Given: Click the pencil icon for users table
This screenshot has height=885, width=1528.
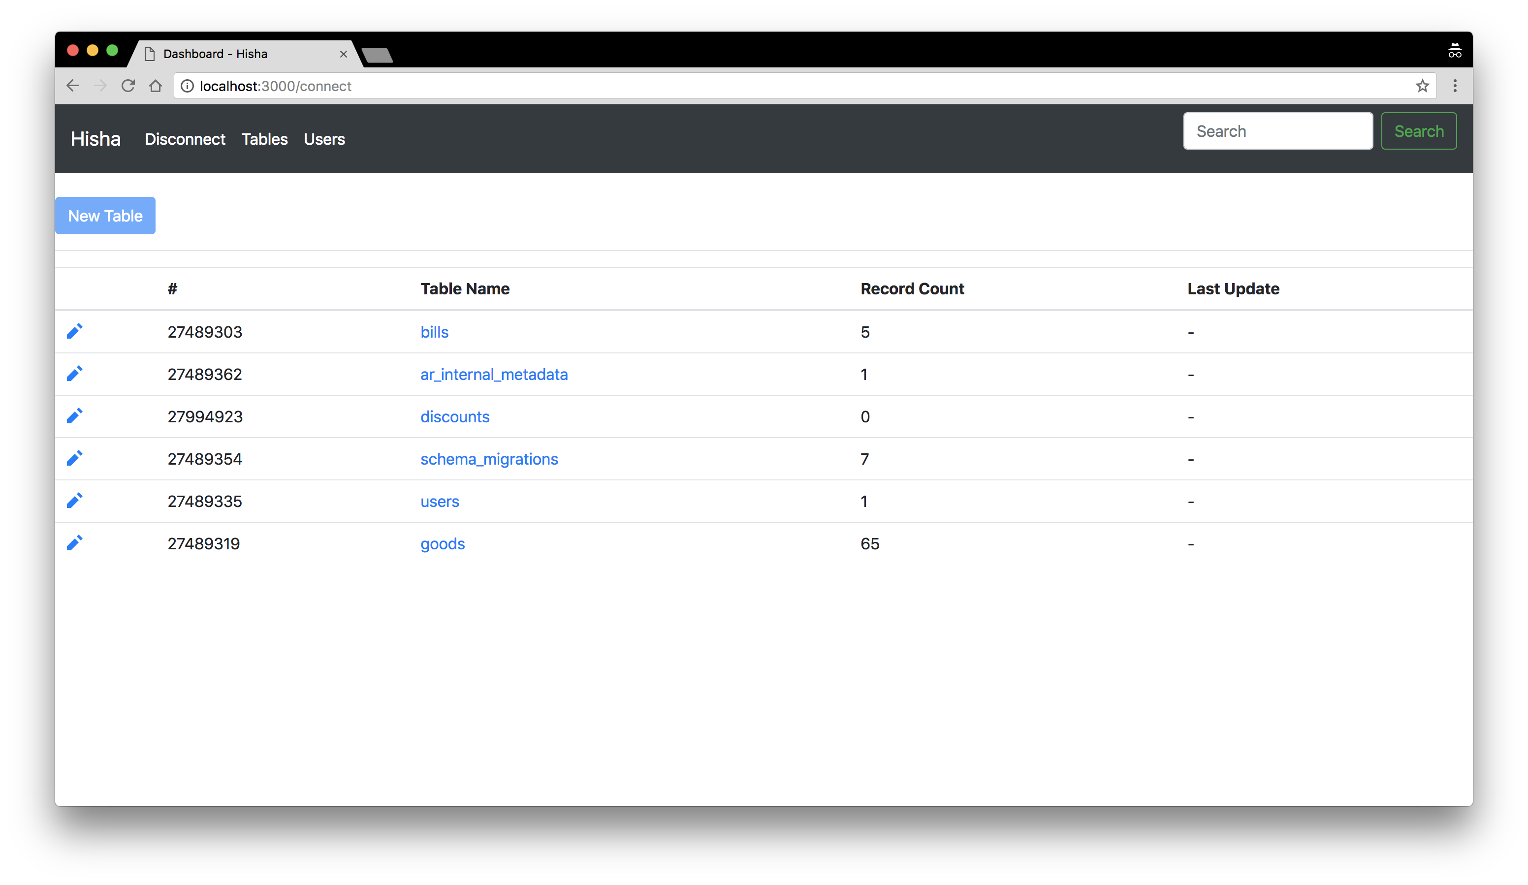Looking at the screenshot, I should click(x=75, y=501).
